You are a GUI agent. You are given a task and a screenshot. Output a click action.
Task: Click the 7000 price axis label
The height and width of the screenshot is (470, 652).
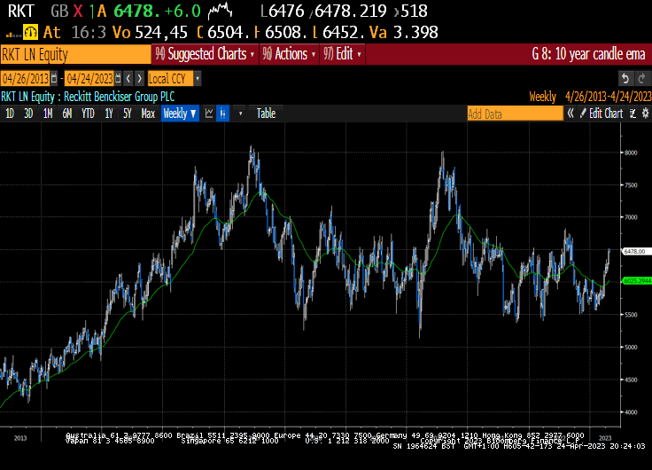[x=631, y=217]
